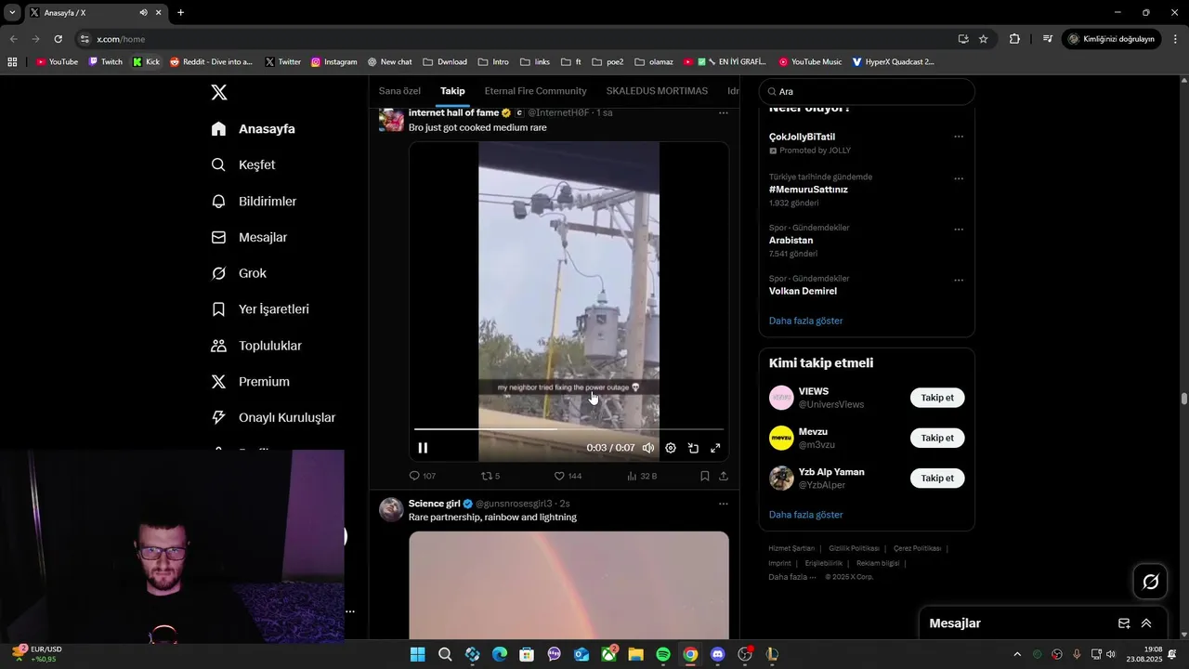Viewport: 1189px width, 669px height.
Task: Open Anasayfa home in sidebar
Action: click(x=253, y=129)
